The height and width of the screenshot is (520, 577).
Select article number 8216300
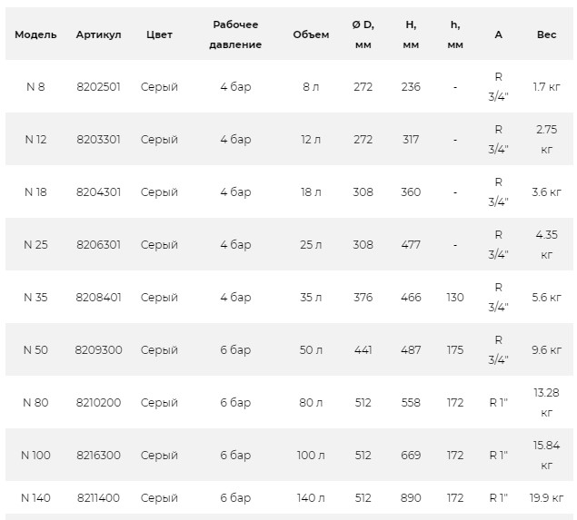click(98, 456)
